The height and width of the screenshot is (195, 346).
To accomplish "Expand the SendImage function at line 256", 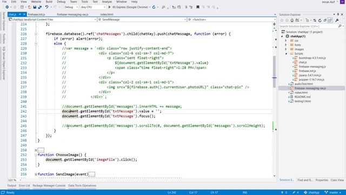I will click(36, 174).
